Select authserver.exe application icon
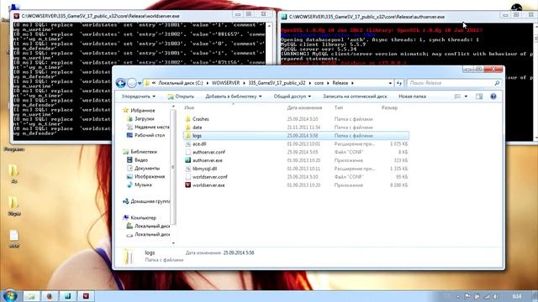Viewport: 538px width, 302px height. click(x=187, y=160)
